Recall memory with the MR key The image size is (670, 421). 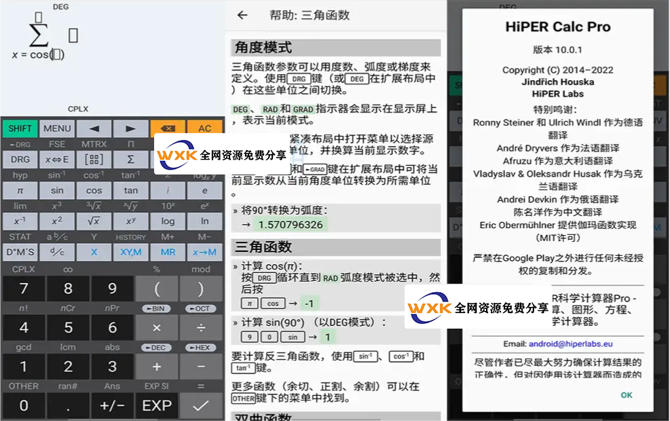click(x=168, y=252)
